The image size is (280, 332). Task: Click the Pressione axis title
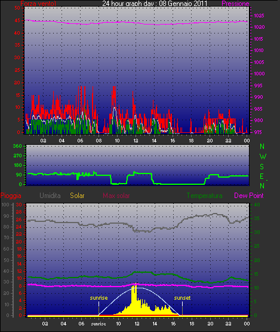pos(235,4)
